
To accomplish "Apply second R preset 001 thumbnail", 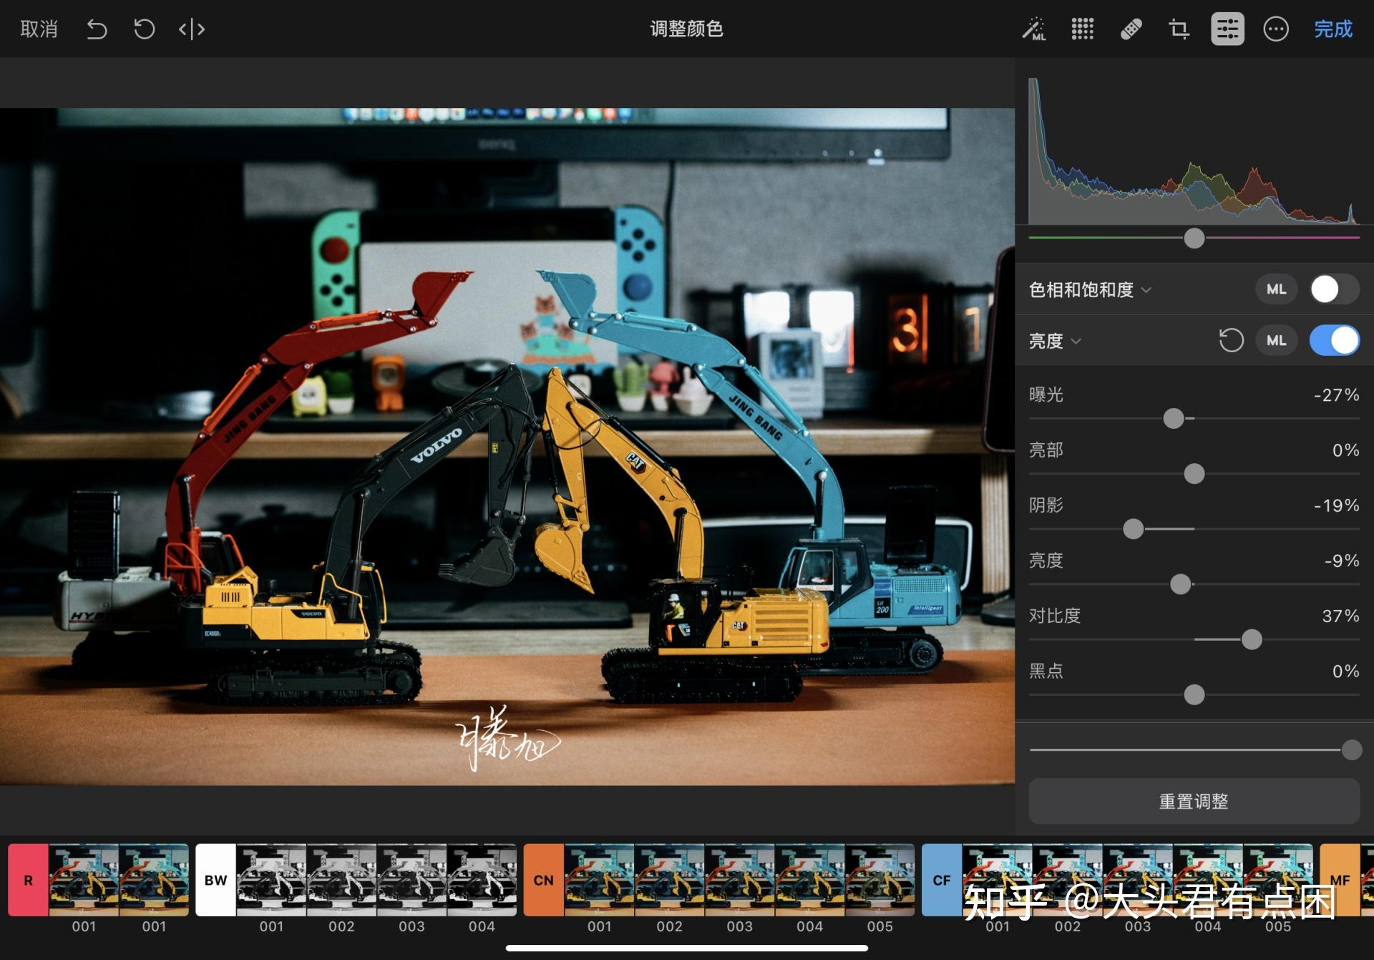I will 154,880.
